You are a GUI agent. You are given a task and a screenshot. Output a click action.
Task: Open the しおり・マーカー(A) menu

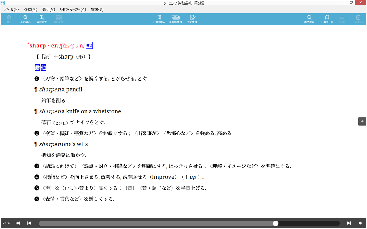pyautogui.click(x=73, y=9)
